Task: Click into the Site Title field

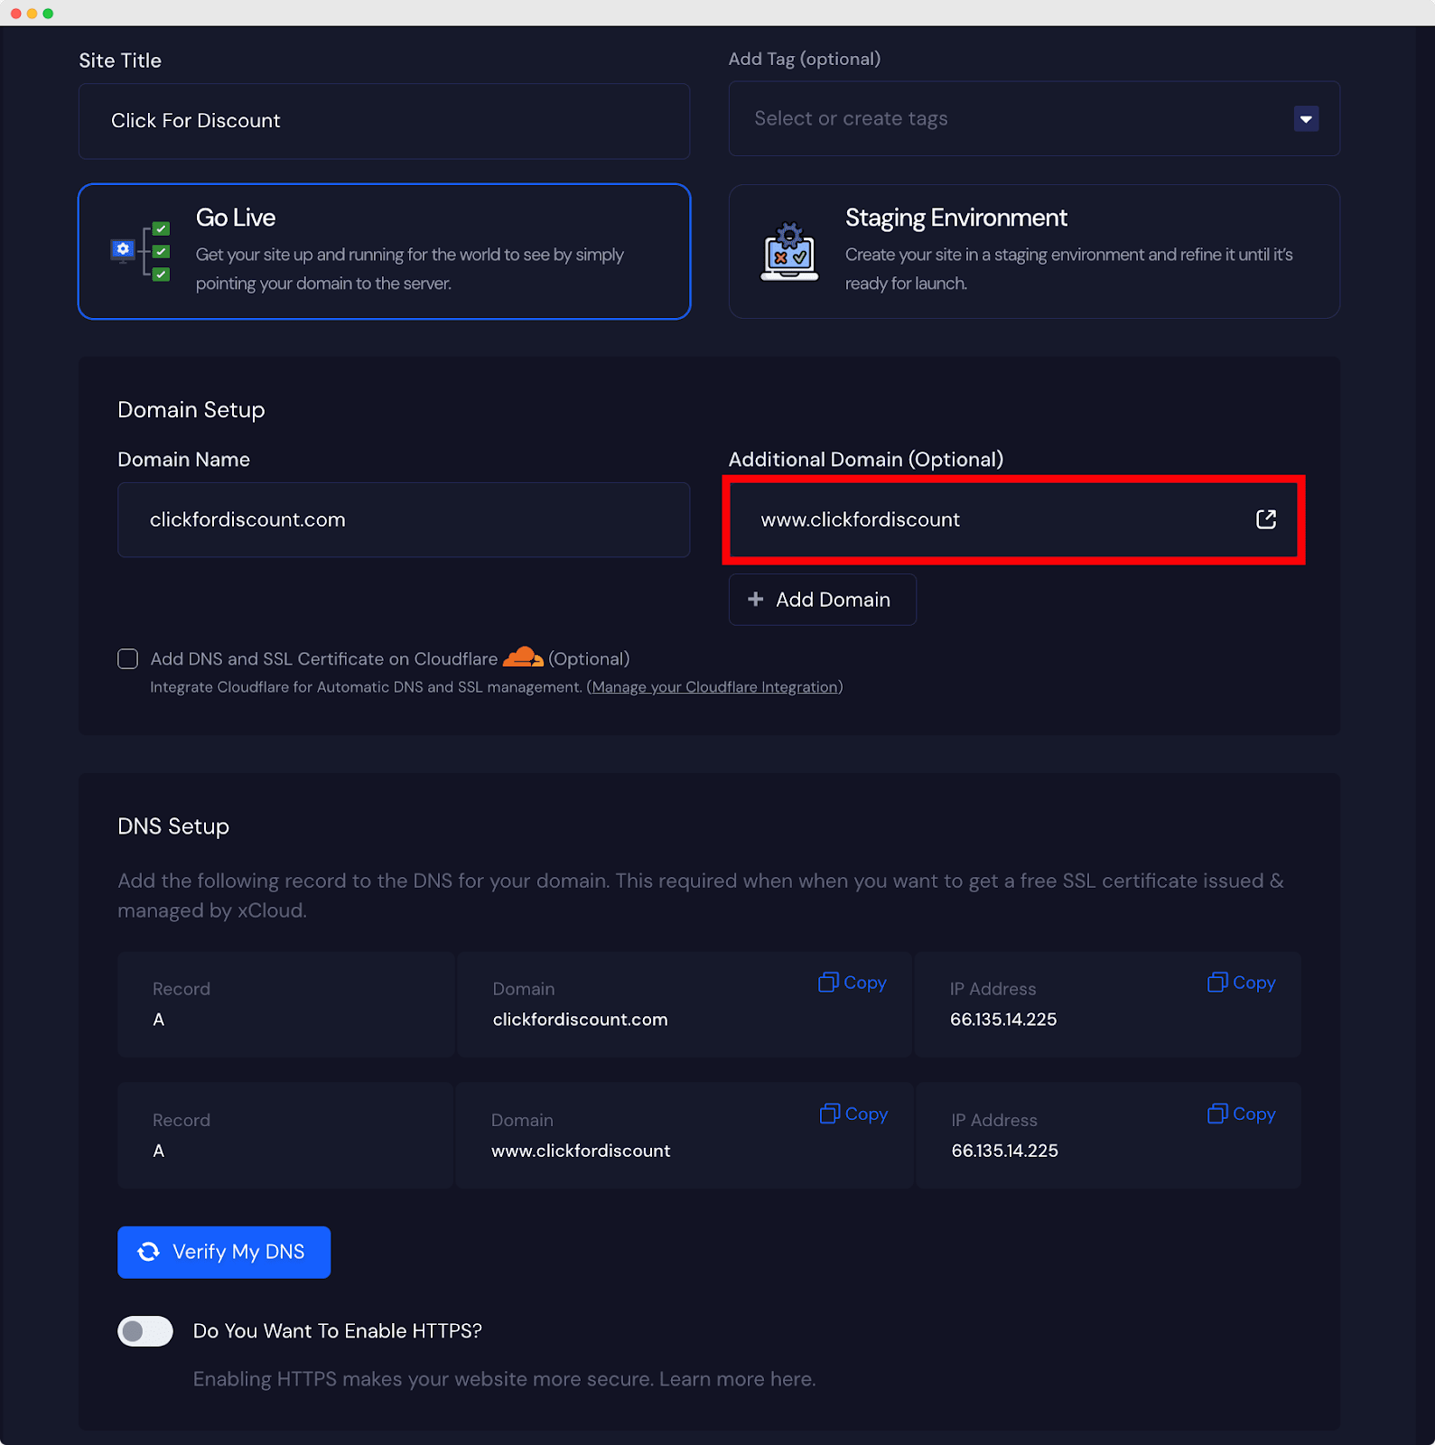Action: [x=384, y=121]
